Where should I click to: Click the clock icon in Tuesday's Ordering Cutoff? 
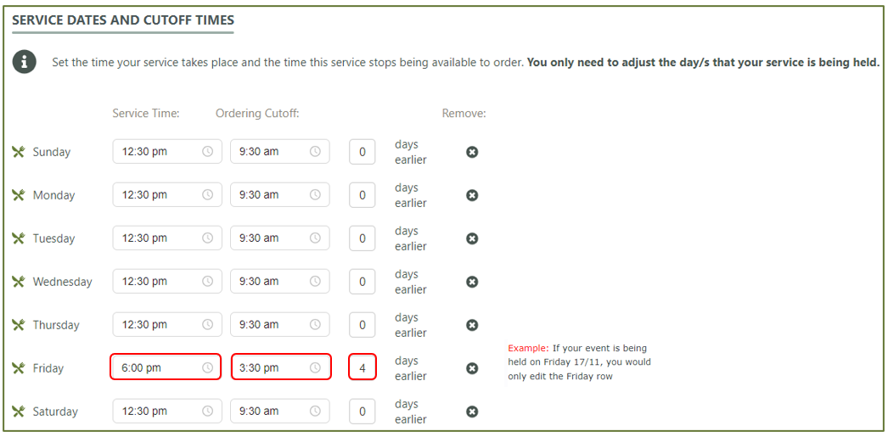click(x=315, y=238)
